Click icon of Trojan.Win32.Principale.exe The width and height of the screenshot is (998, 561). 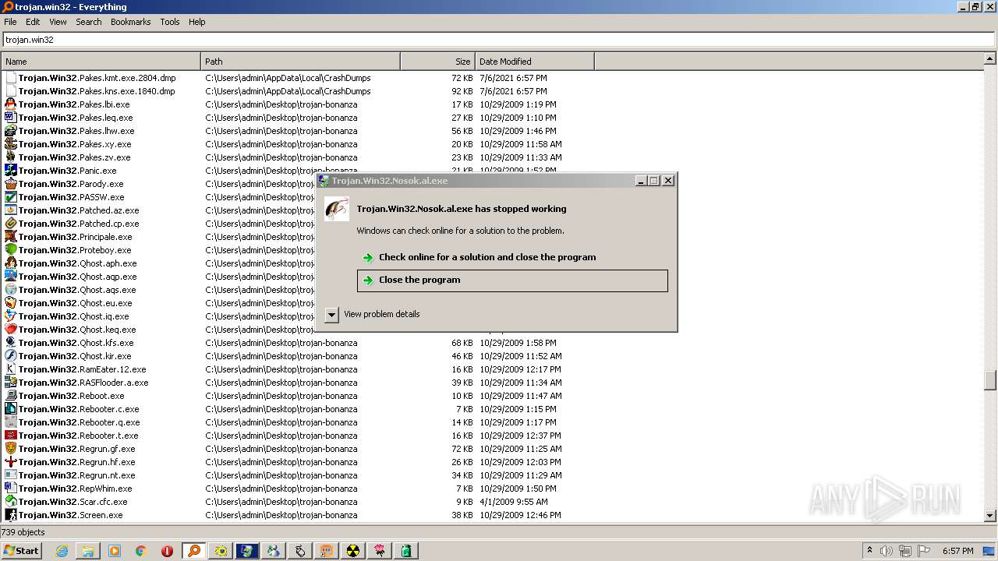point(10,237)
